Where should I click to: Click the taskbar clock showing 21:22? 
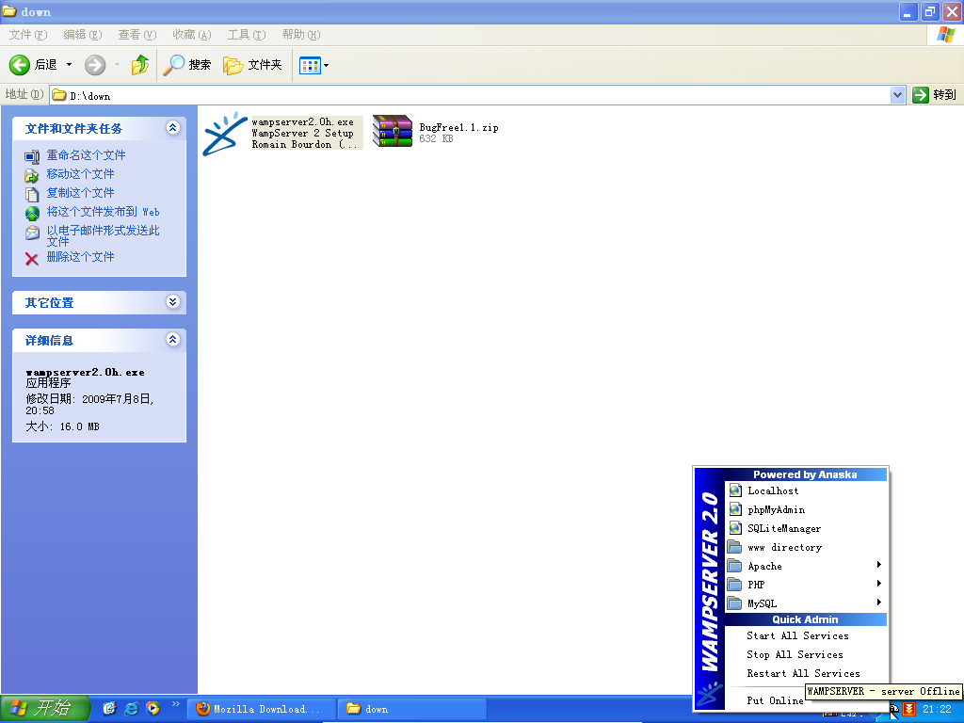(x=937, y=710)
